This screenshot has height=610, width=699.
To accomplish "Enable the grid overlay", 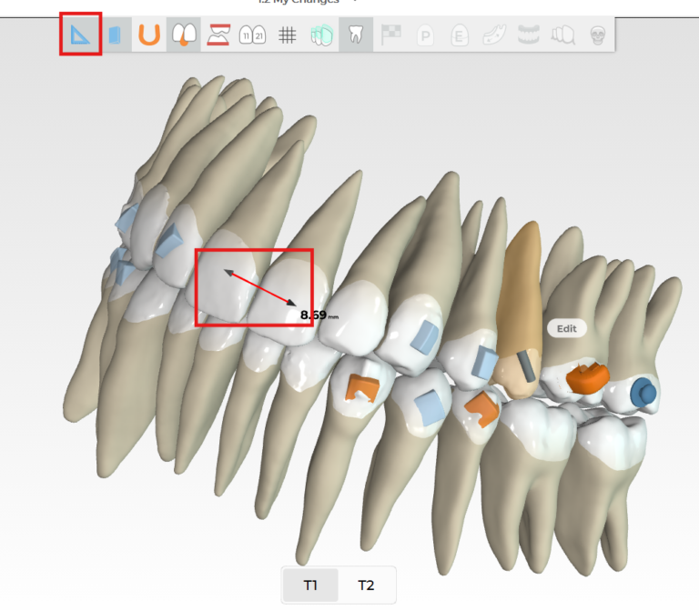I will (287, 35).
